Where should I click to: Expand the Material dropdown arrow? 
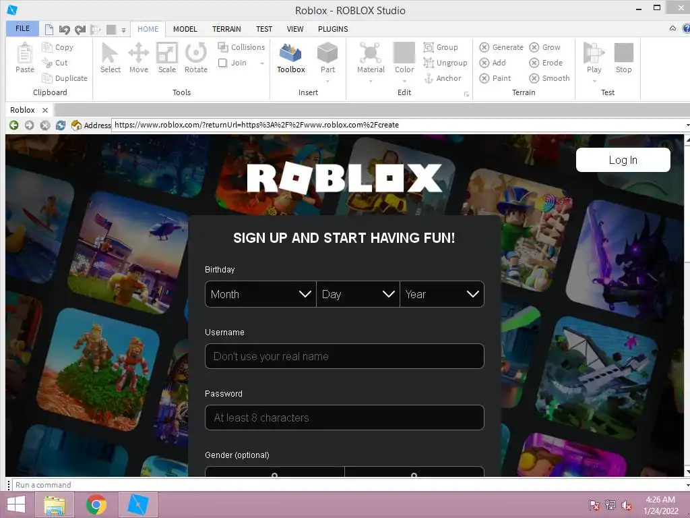coord(371,81)
